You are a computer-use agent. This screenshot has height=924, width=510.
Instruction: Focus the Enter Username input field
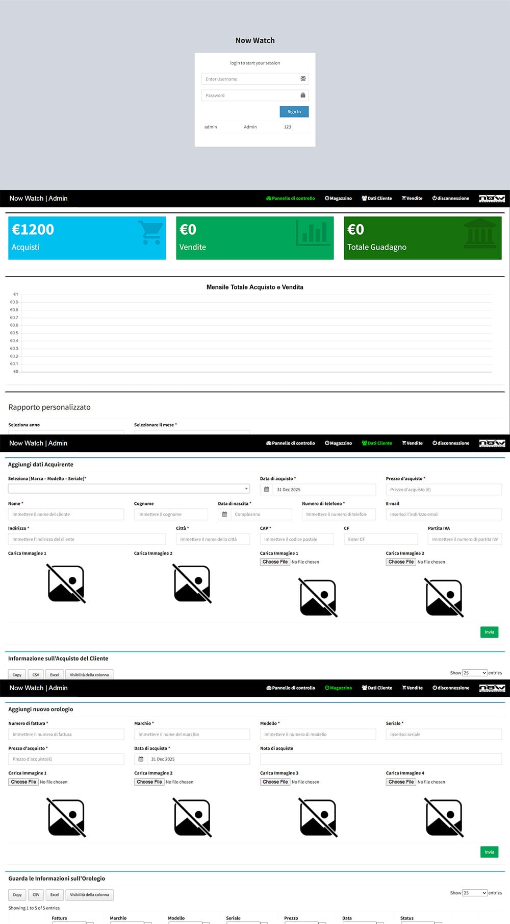tap(250, 79)
